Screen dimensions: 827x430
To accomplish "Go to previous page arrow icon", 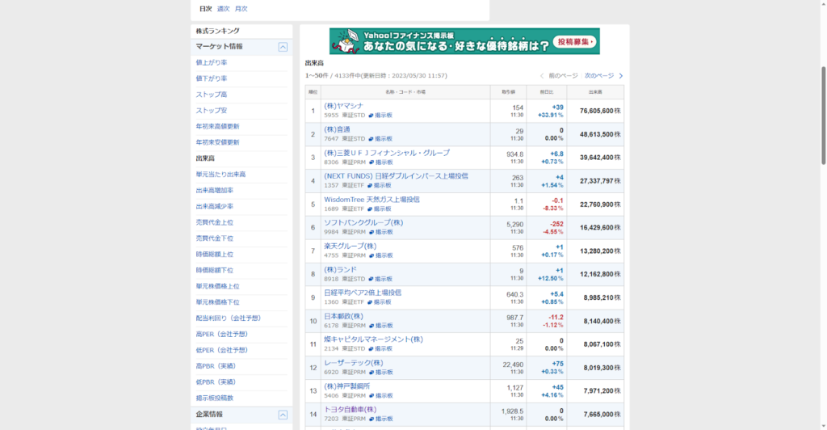I will (542, 76).
